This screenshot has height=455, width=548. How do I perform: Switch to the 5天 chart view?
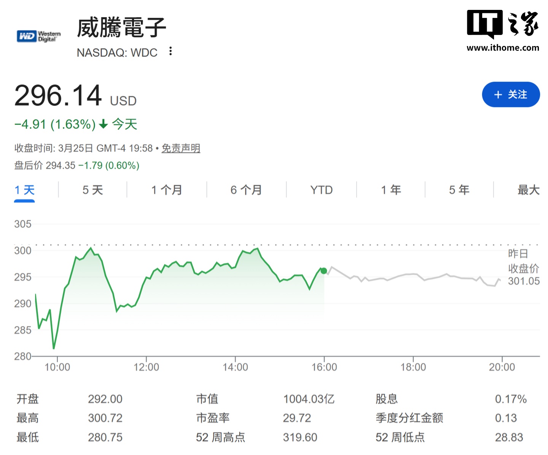(92, 190)
